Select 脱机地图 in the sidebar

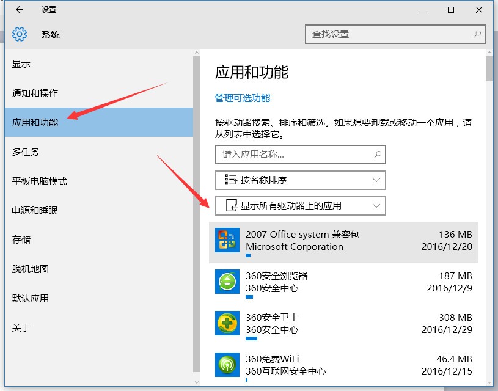pyautogui.click(x=99, y=269)
